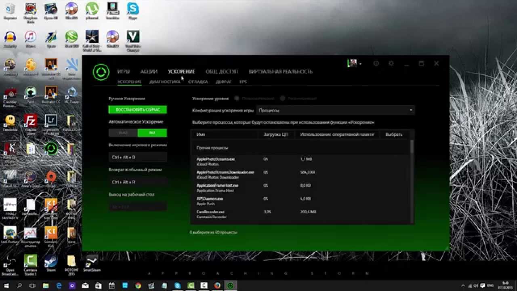The height and width of the screenshot is (291, 517).
Task: Launch Skype from the desktop
Action: [132, 11]
